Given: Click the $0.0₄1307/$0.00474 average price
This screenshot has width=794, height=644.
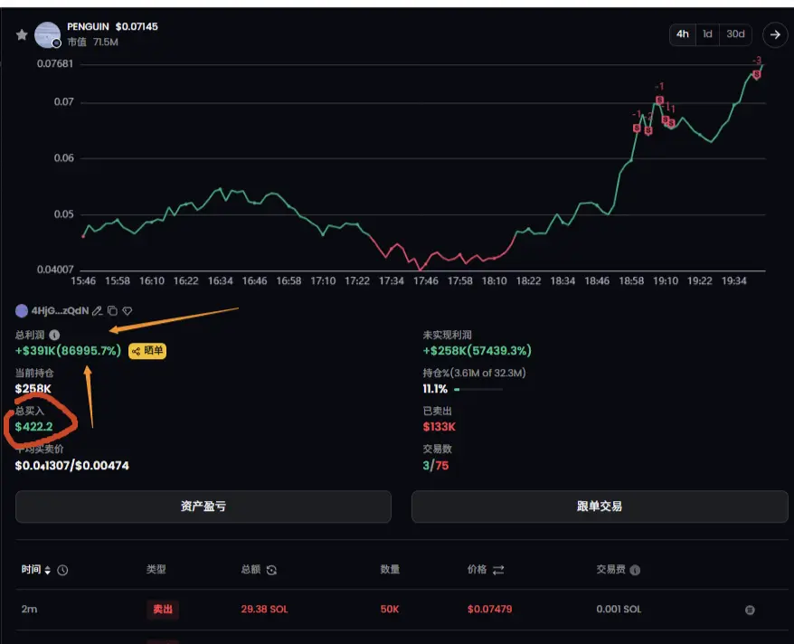Looking at the screenshot, I should (x=72, y=465).
